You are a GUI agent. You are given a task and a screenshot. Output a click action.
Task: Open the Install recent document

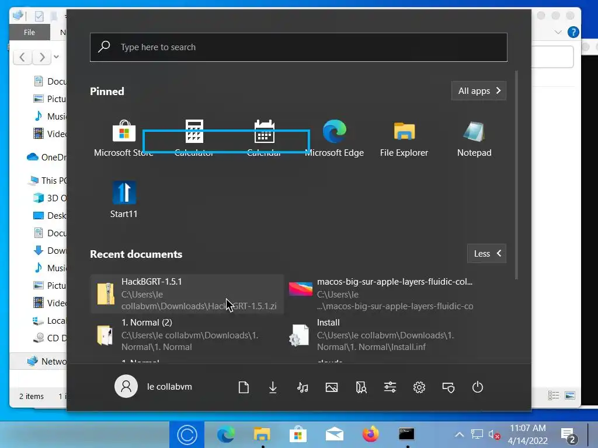(381, 334)
